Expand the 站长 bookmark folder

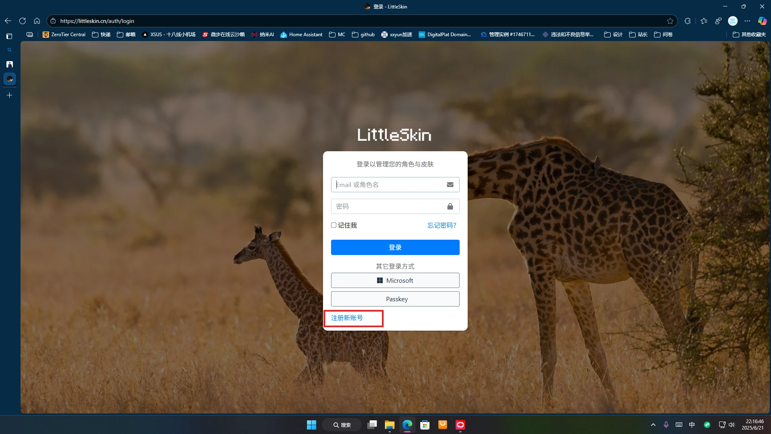click(x=638, y=35)
